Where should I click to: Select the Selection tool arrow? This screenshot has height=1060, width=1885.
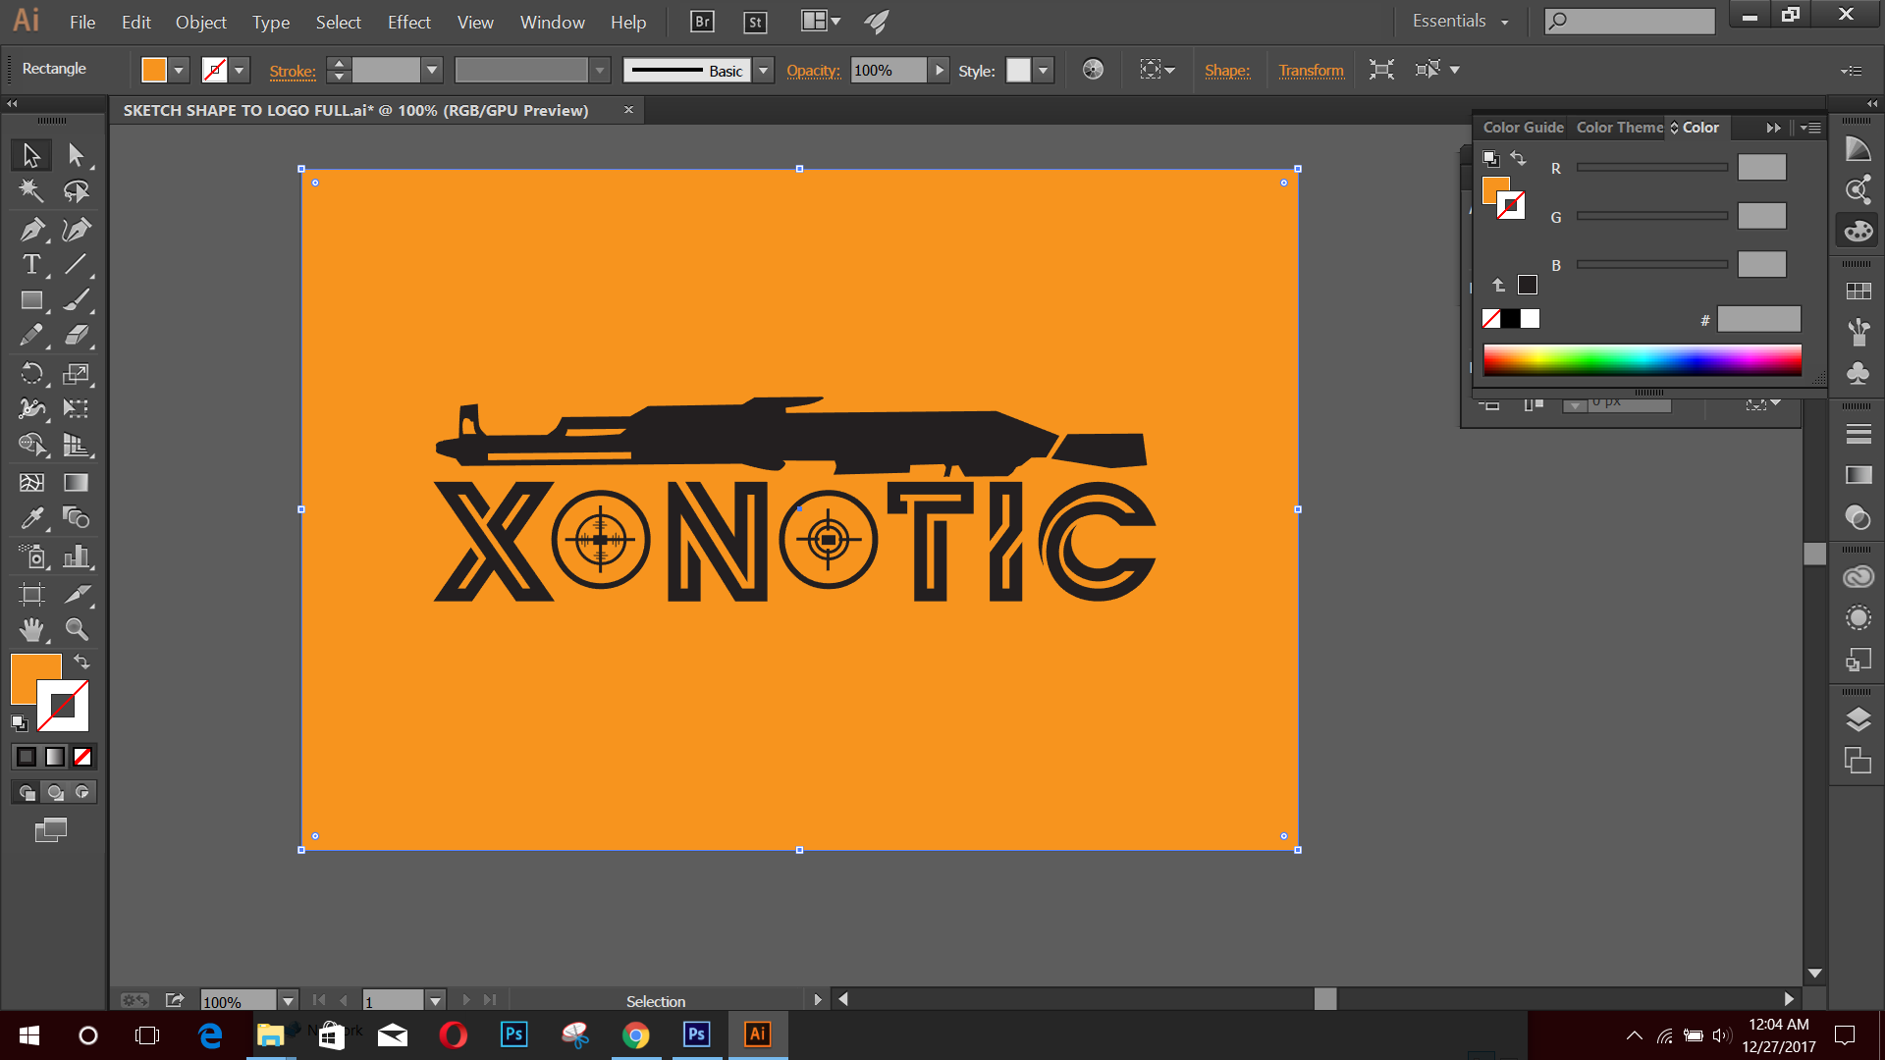[x=31, y=155]
